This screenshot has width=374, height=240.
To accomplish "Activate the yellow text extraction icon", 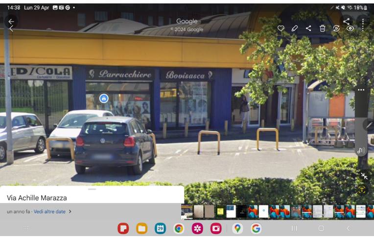I will [x=362, y=190].
